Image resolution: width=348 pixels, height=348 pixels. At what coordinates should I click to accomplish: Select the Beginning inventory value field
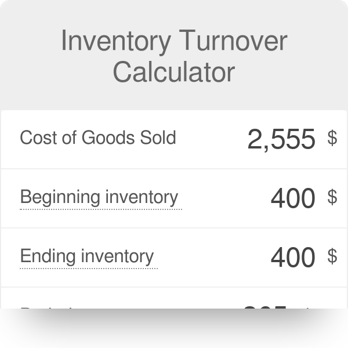coord(293,198)
